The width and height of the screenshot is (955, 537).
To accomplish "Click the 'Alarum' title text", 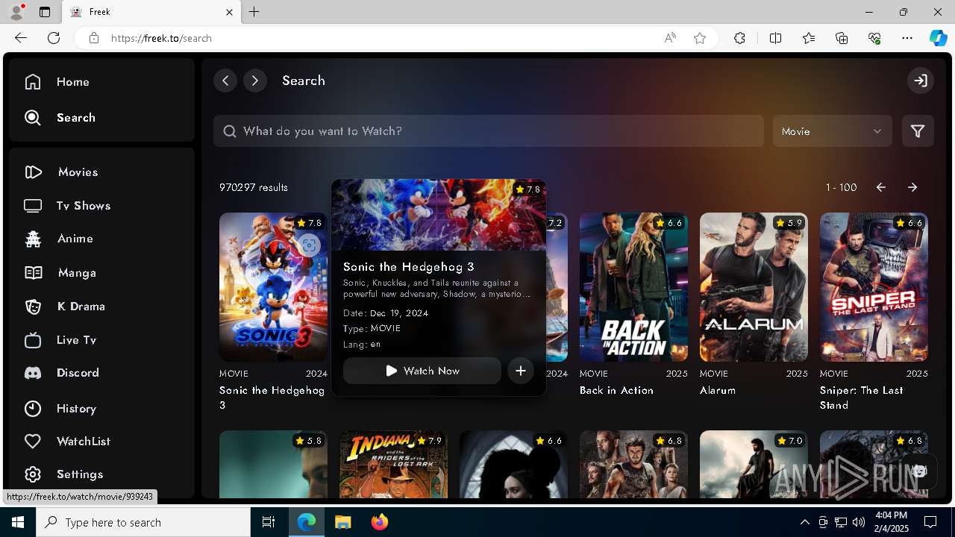I will tap(718, 390).
